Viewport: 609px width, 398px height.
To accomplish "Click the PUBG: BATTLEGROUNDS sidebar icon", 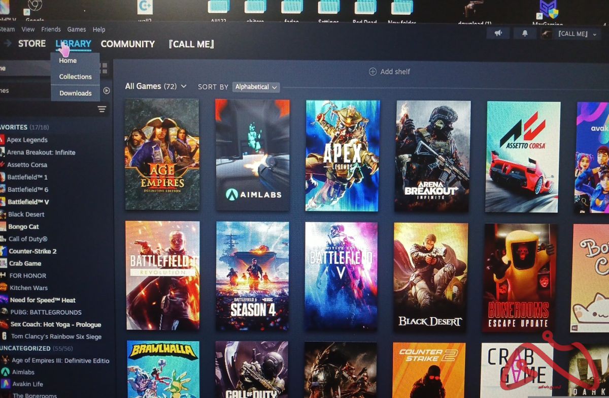I will 4,312.
